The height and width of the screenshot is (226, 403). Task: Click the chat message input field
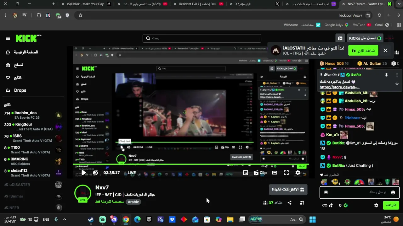point(359,192)
